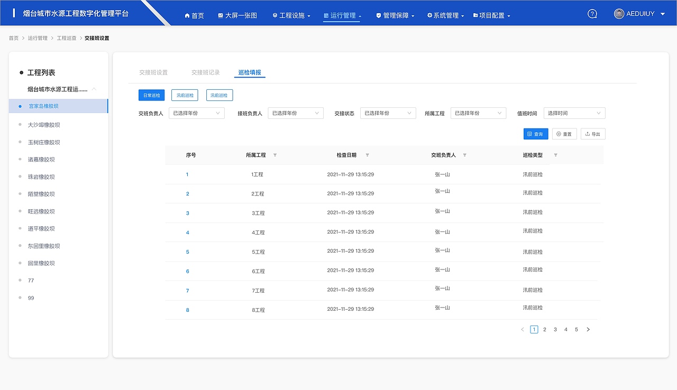
Task: Select 回里橡胶坝 in project list
Action: click(41, 263)
